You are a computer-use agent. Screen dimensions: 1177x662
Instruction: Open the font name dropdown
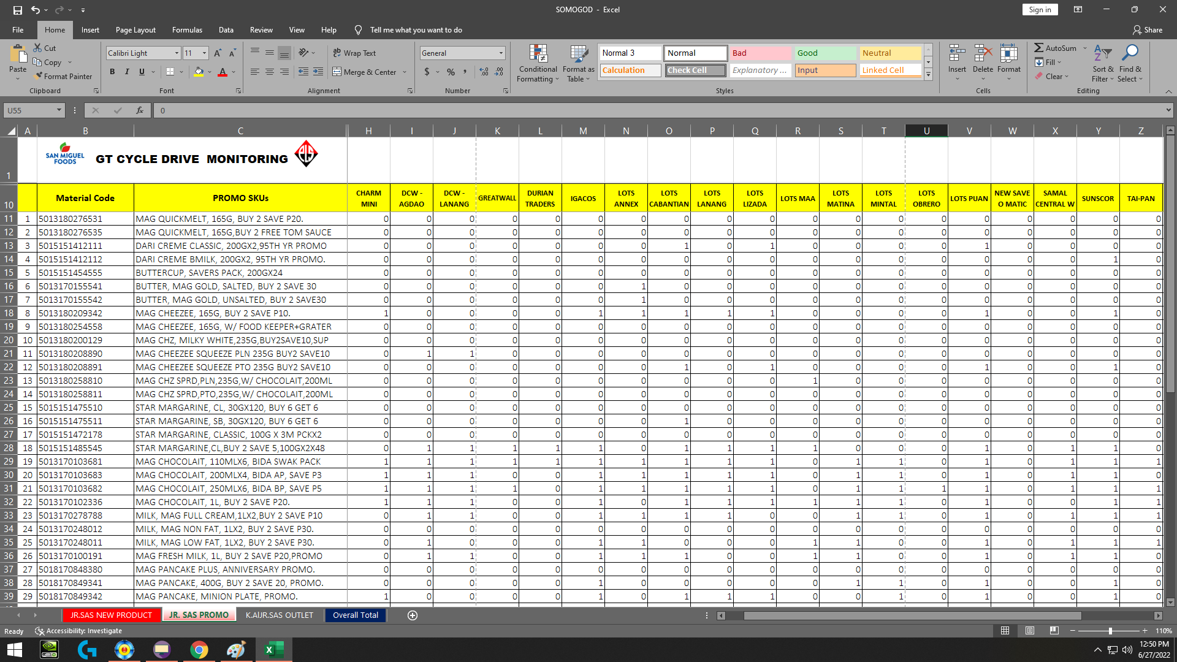tap(177, 53)
